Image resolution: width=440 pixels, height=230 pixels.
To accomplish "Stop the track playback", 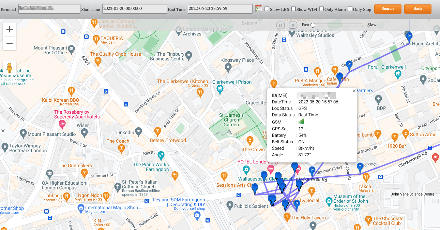I will click(x=293, y=25).
